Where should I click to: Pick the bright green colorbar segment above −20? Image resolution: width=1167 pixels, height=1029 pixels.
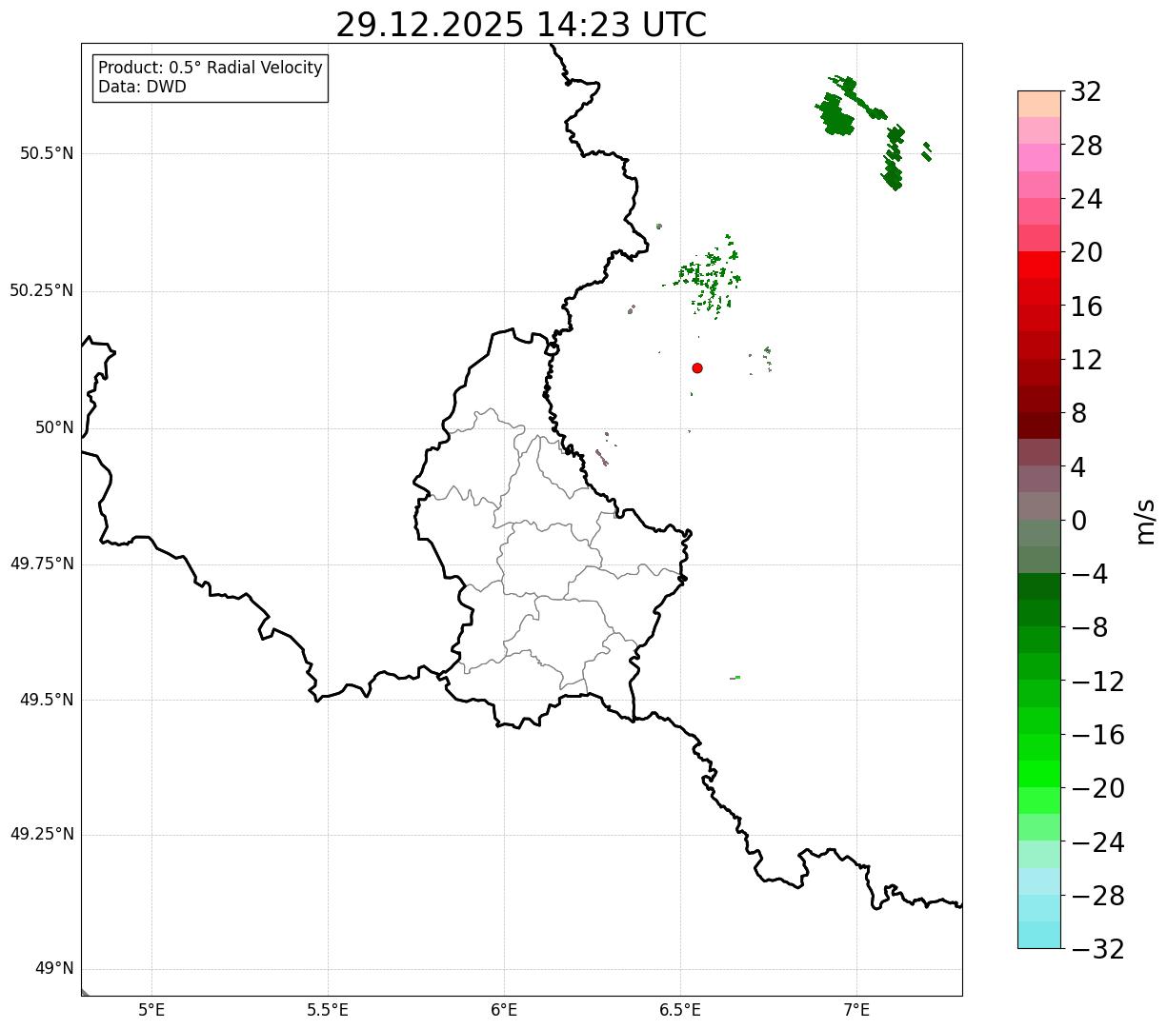(x=1039, y=774)
